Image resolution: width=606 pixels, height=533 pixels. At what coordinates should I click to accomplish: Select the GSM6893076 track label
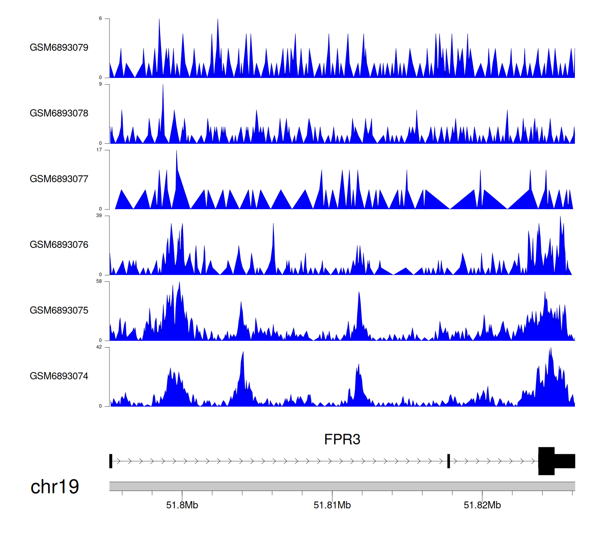pos(59,245)
